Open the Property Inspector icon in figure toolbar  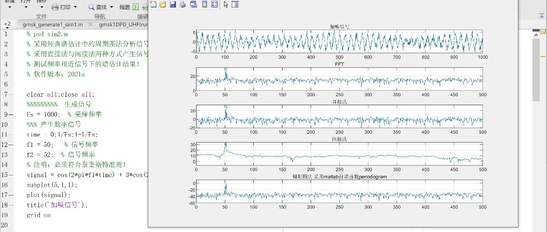click(x=235, y=4)
